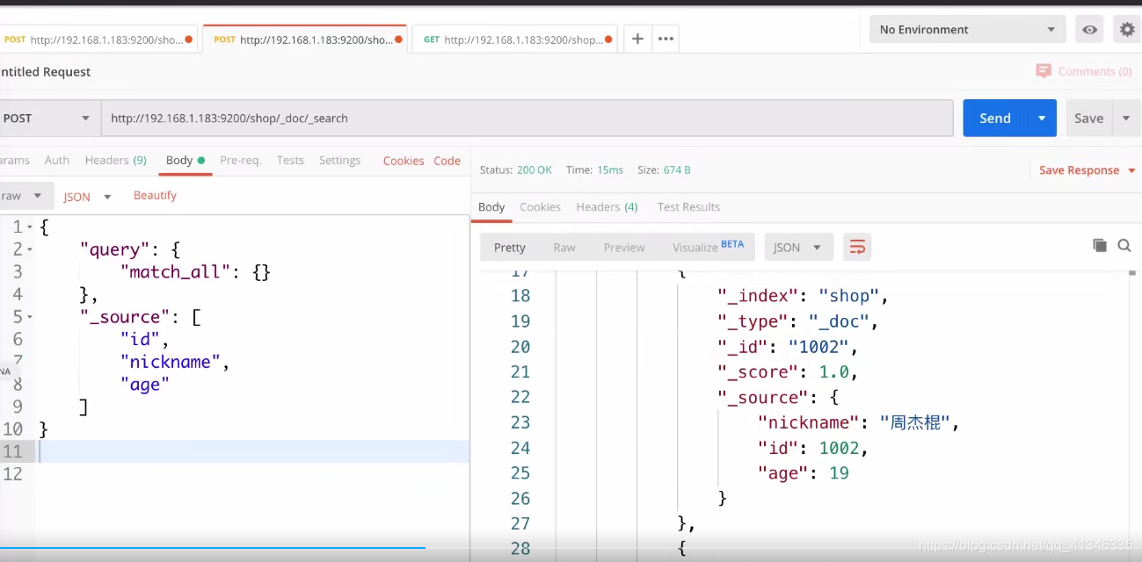This screenshot has height=562, width=1142.
Task: Switch to first POST request tab
Action: (x=98, y=40)
